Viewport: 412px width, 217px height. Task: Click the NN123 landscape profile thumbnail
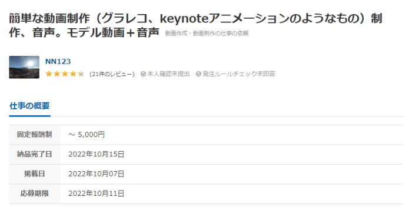coord(24,67)
